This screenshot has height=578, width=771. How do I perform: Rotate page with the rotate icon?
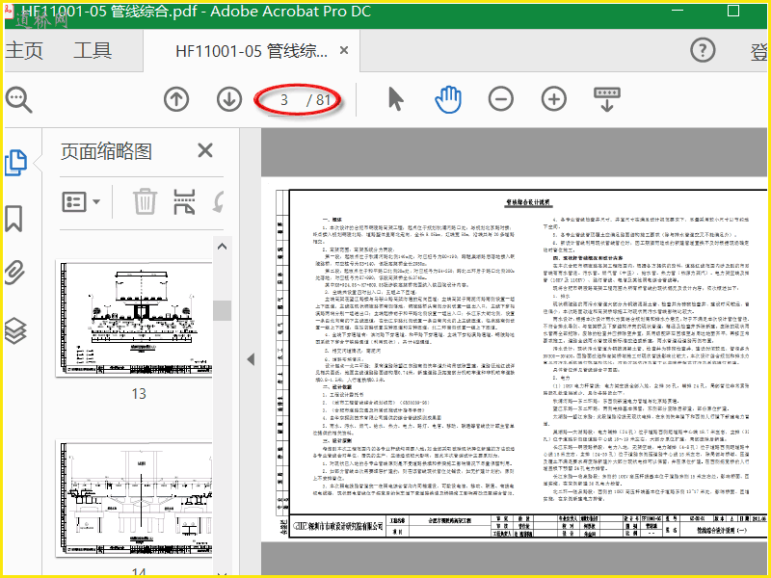tap(219, 201)
